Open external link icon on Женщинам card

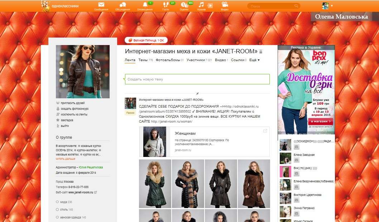tap(265, 131)
